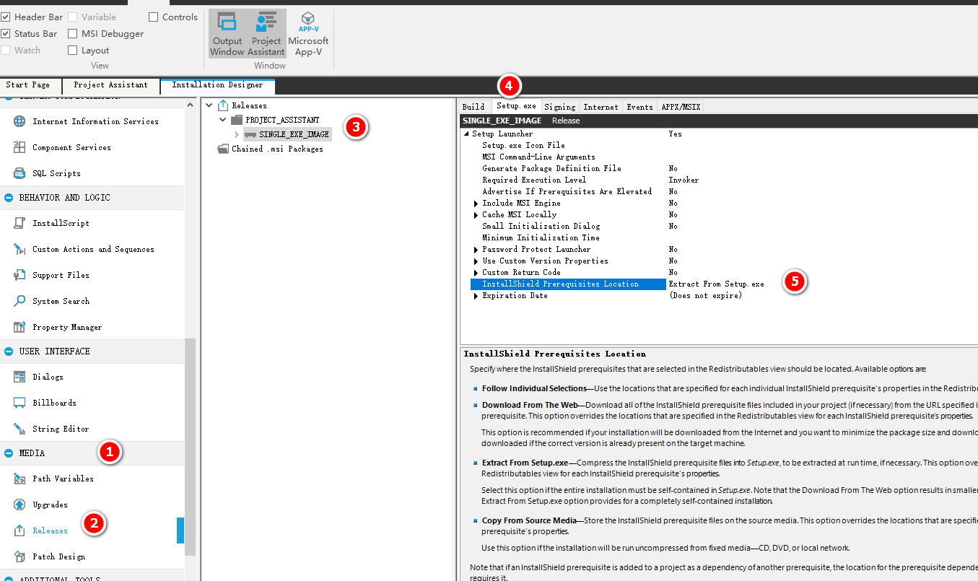Image resolution: width=978 pixels, height=581 pixels.
Task: Toggle the Status Bar checkbox
Action: pyautogui.click(x=6, y=33)
